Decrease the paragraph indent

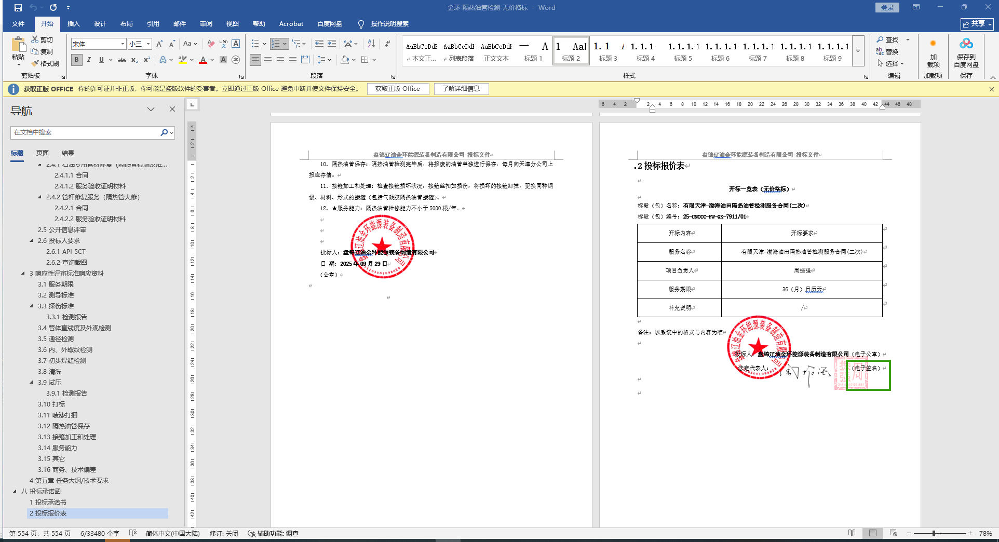(319, 44)
